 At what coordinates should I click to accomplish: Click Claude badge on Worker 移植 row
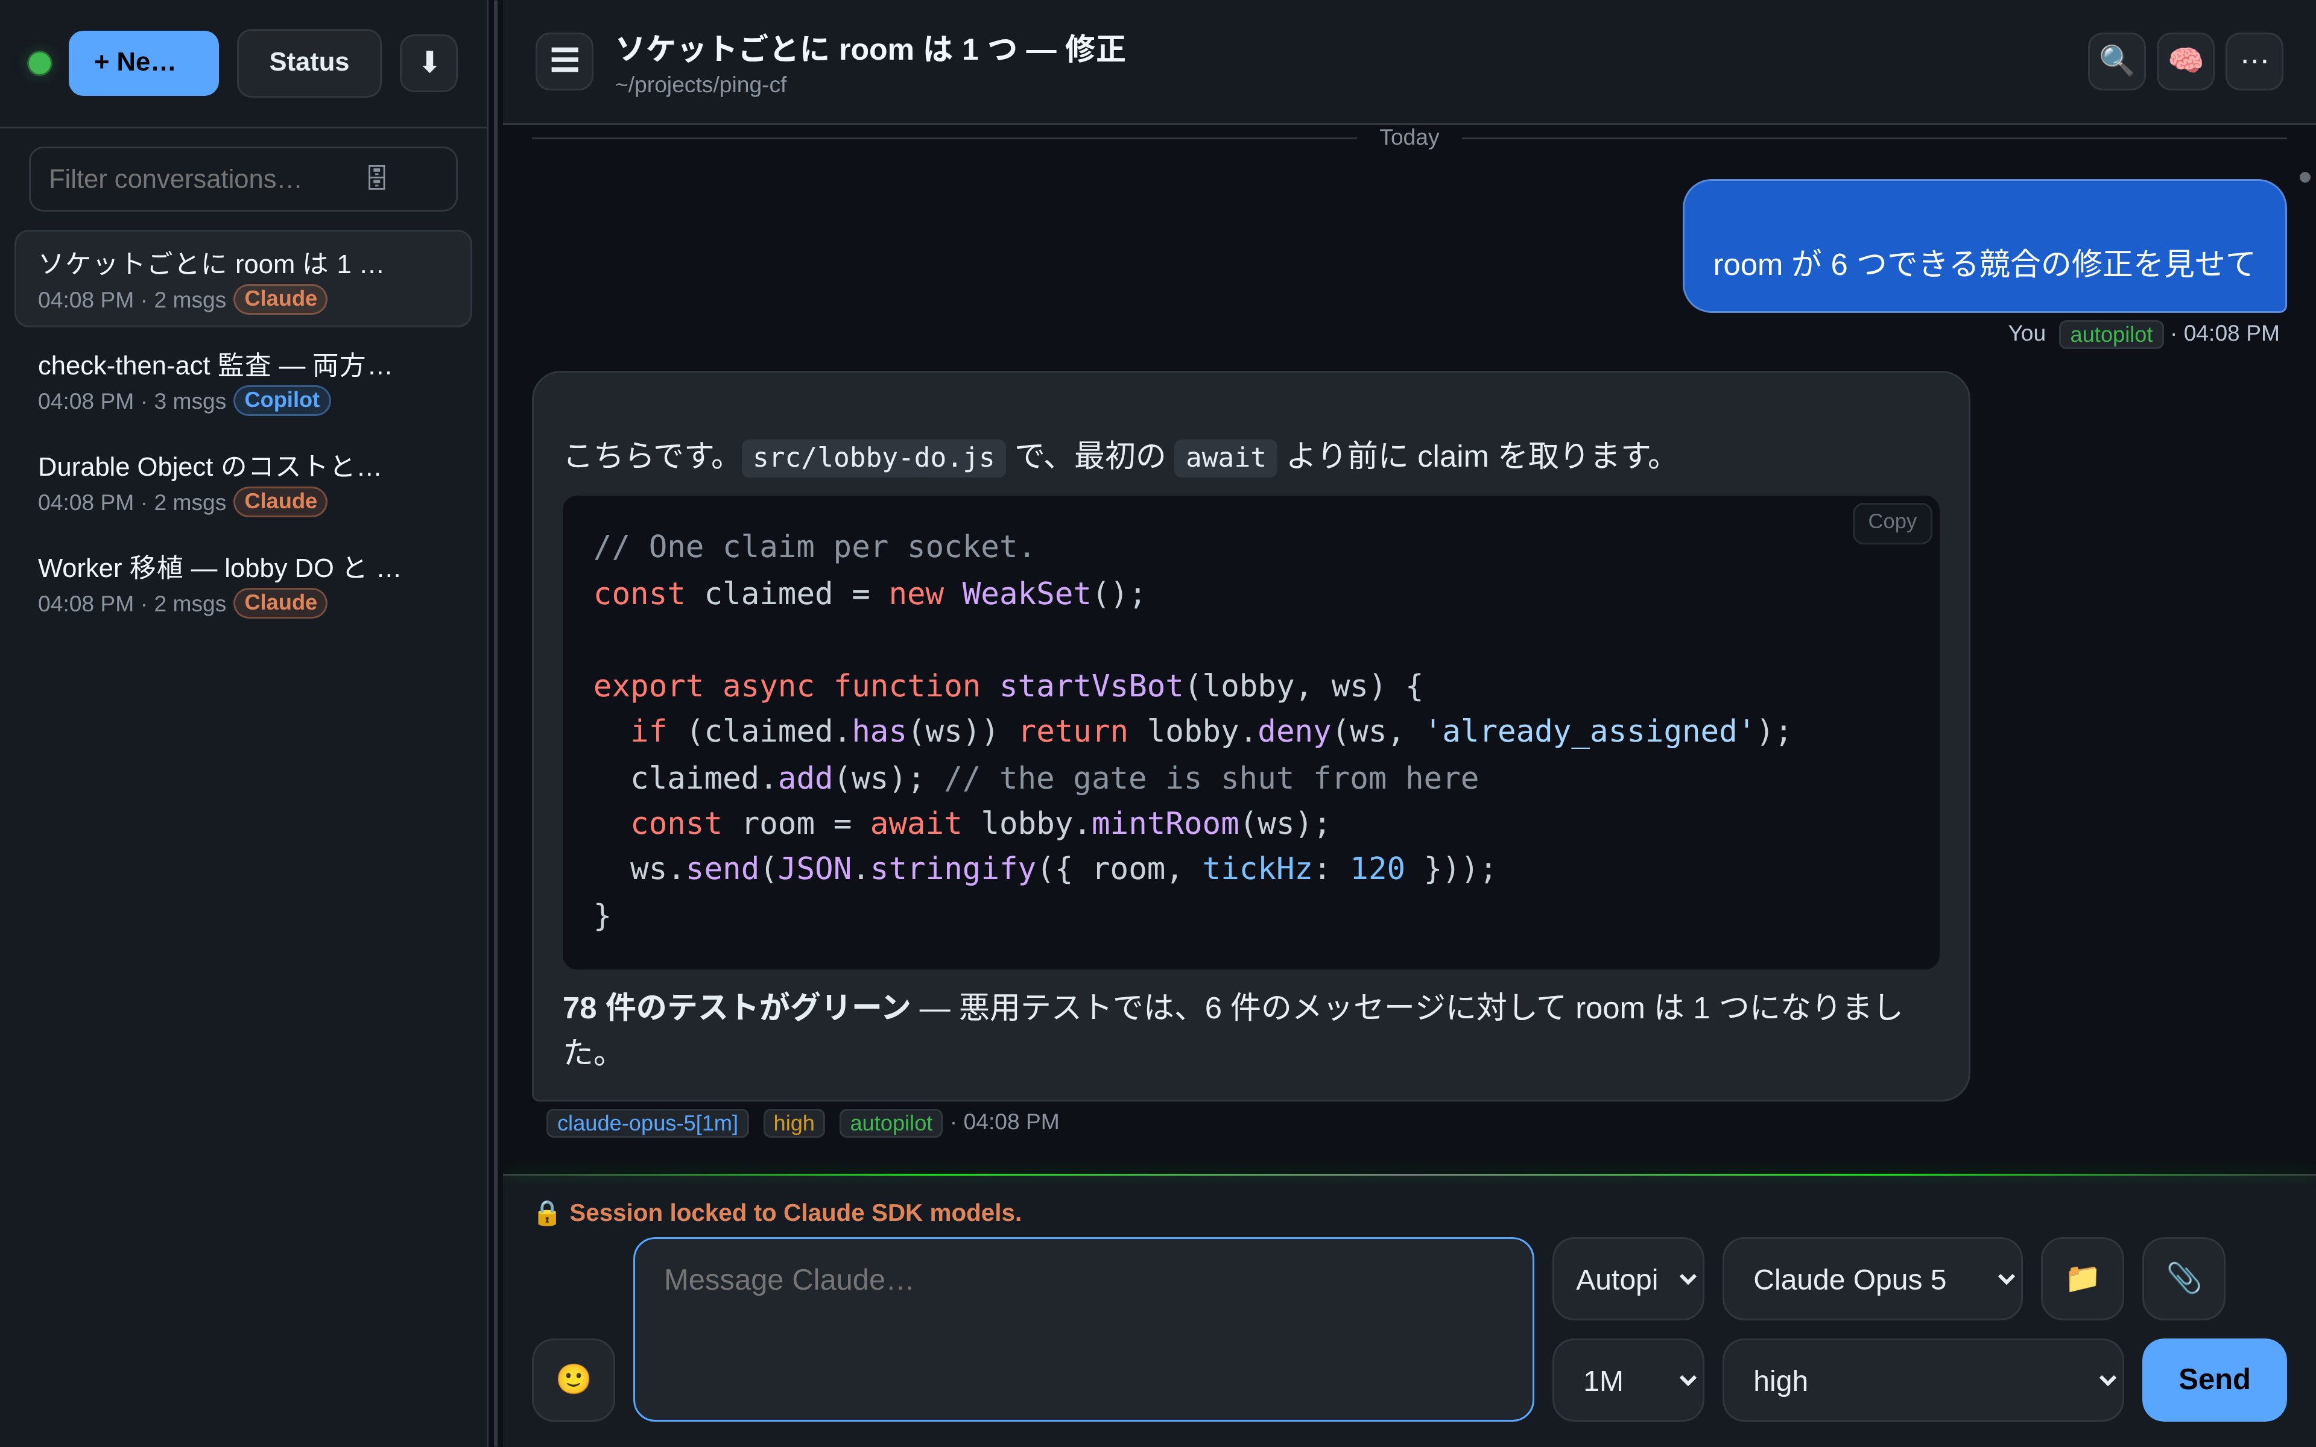coord(280,603)
